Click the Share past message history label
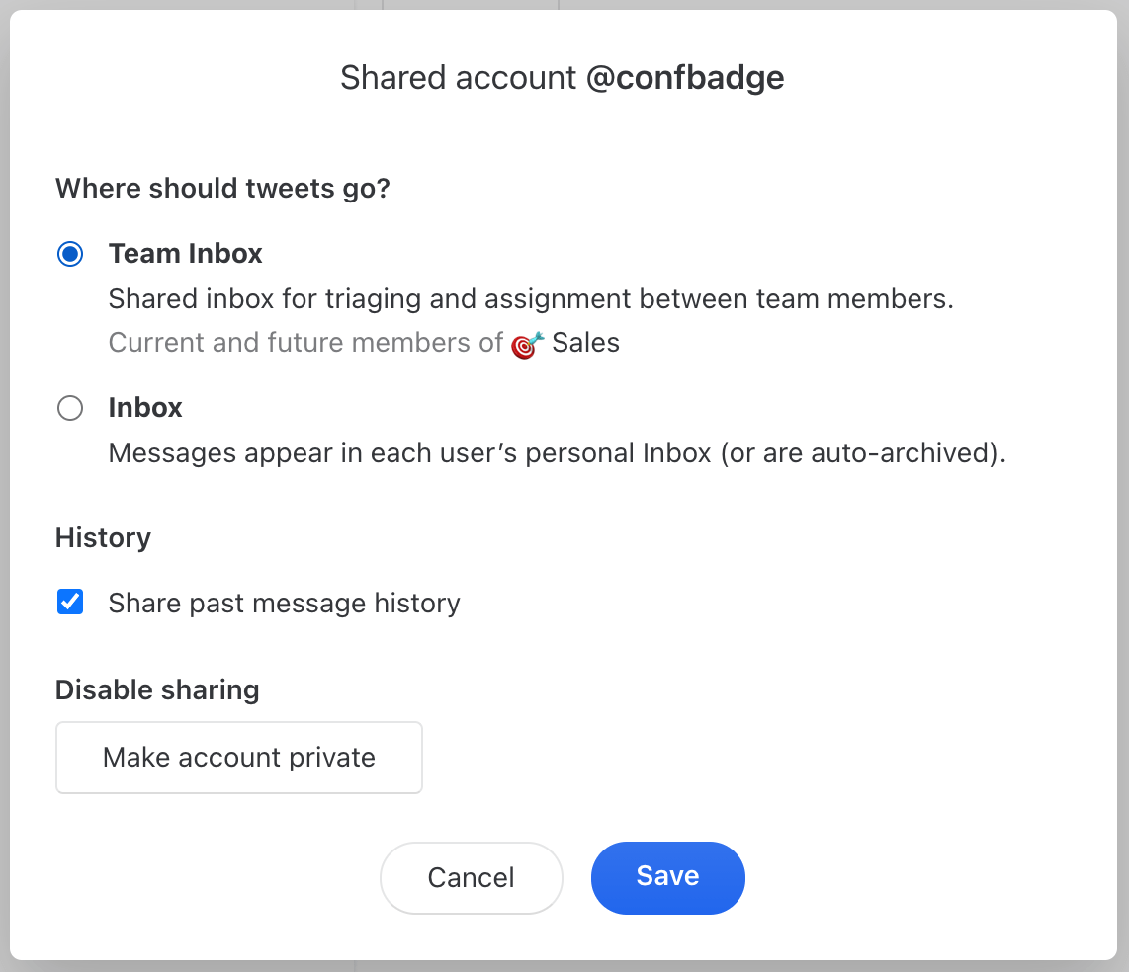This screenshot has width=1129, height=972. [285, 604]
